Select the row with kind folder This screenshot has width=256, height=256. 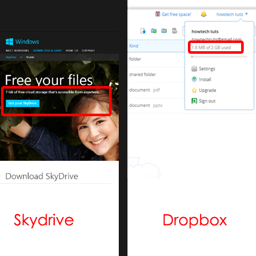pyautogui.click(x=156, y=59)
